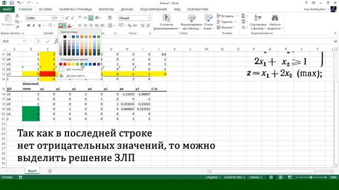Open the Удалить cells dropdown

tap(236, 22)
